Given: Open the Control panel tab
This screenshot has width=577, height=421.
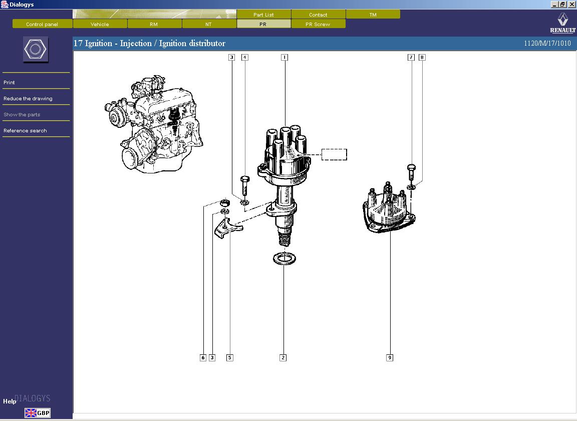Looking at the screenshot, I should (x=42, y=24).
